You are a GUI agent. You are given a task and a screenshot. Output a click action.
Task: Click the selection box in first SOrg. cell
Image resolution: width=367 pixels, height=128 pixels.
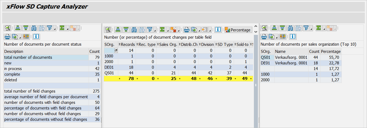pos(116,50)
